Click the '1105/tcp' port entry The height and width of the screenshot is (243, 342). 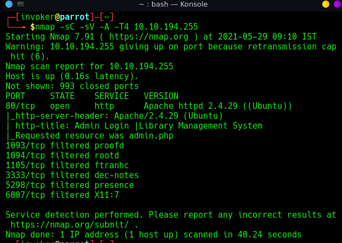point(25,165)
